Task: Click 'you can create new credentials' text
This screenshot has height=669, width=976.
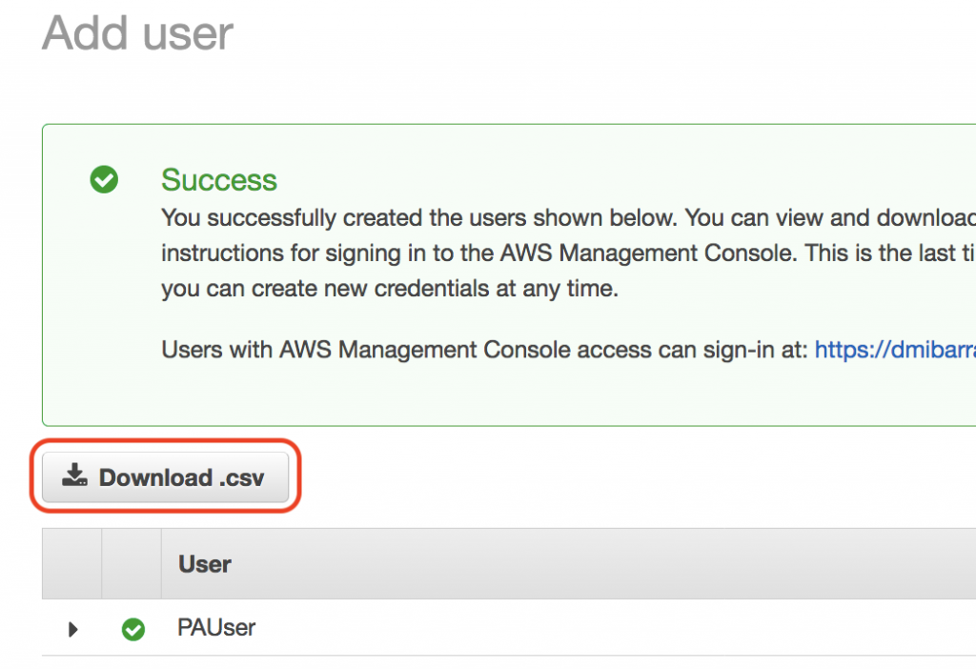Action: [x=390, y=289]
